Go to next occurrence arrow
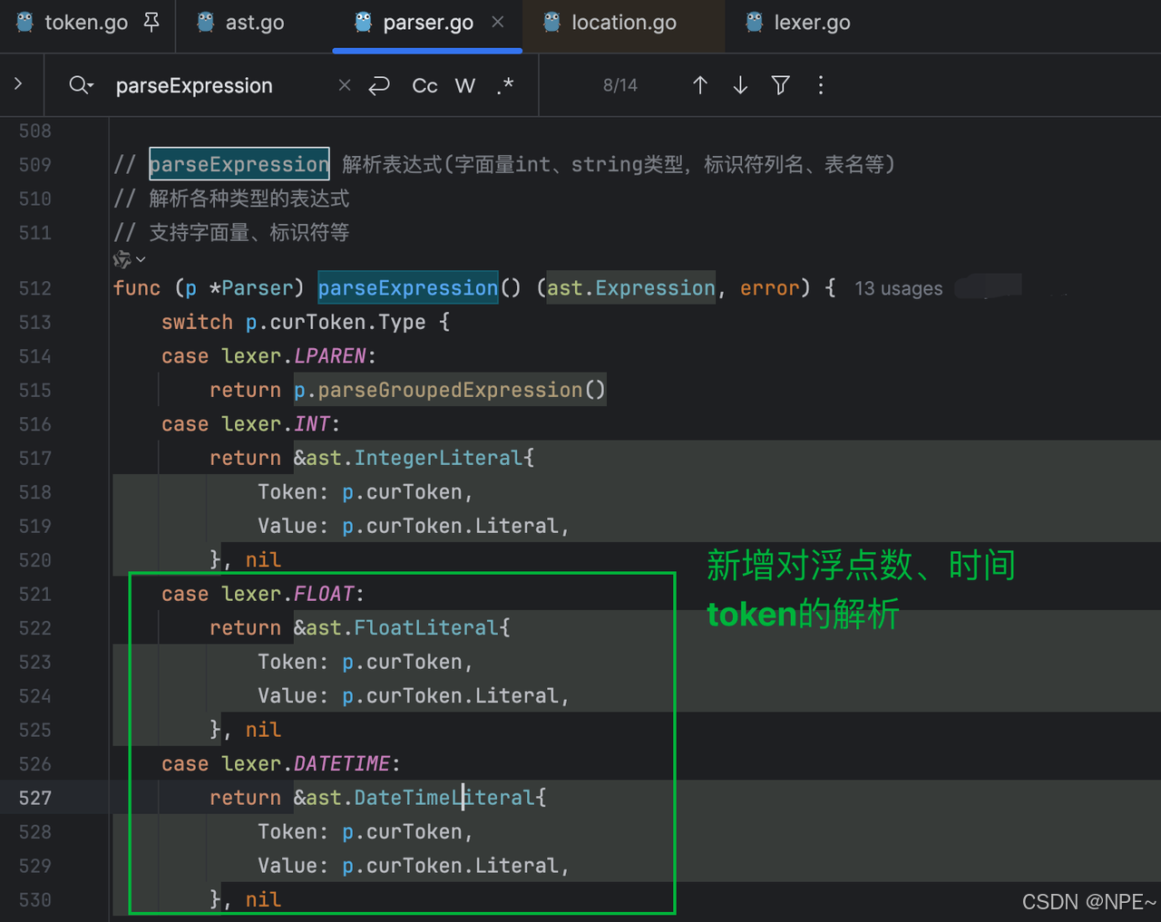Viewport: 1161px width, 922px height. coord(740,85)
